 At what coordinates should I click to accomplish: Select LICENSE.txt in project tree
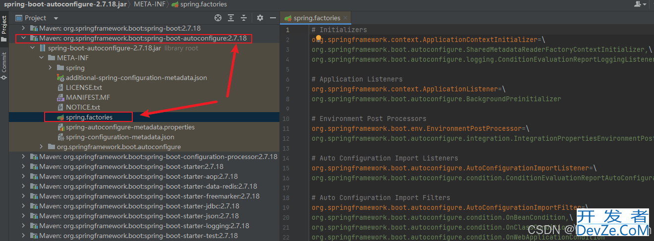(84, 87)
